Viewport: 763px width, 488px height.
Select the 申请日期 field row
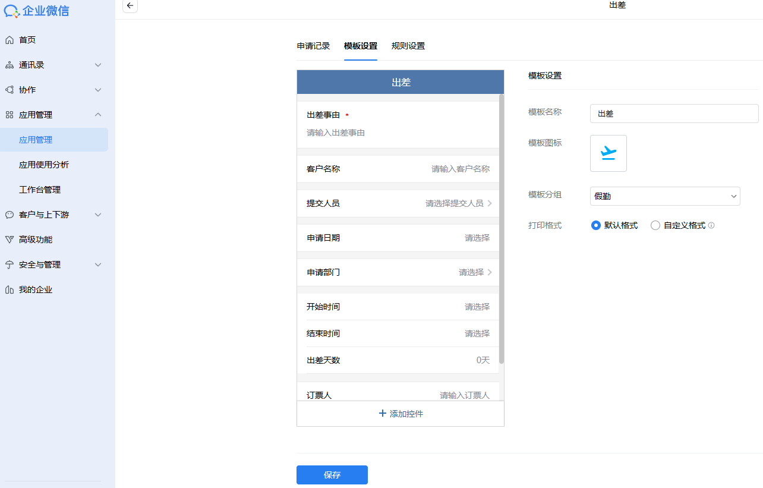(398, 238)
